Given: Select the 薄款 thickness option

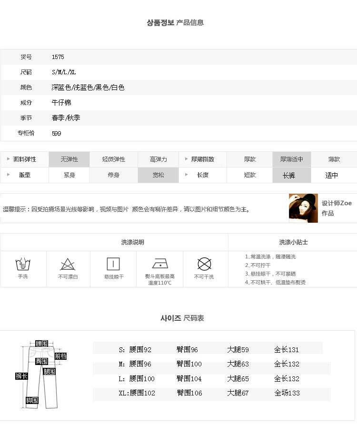Looking at the screenshot, I should 334,159.
